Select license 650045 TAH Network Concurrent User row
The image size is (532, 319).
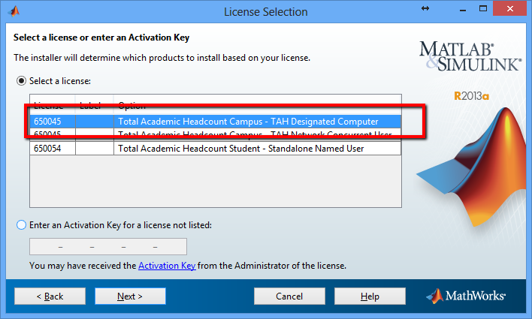[215, 134]
